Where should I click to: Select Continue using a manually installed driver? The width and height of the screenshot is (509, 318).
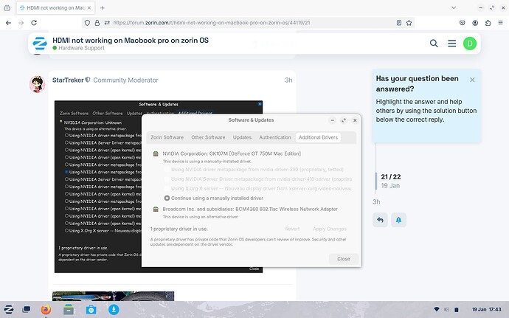coord(167,198)
